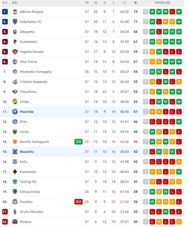Click the red 0:2 live score badge
This screenshot has width=187, height=227.
tap(79, 202)
